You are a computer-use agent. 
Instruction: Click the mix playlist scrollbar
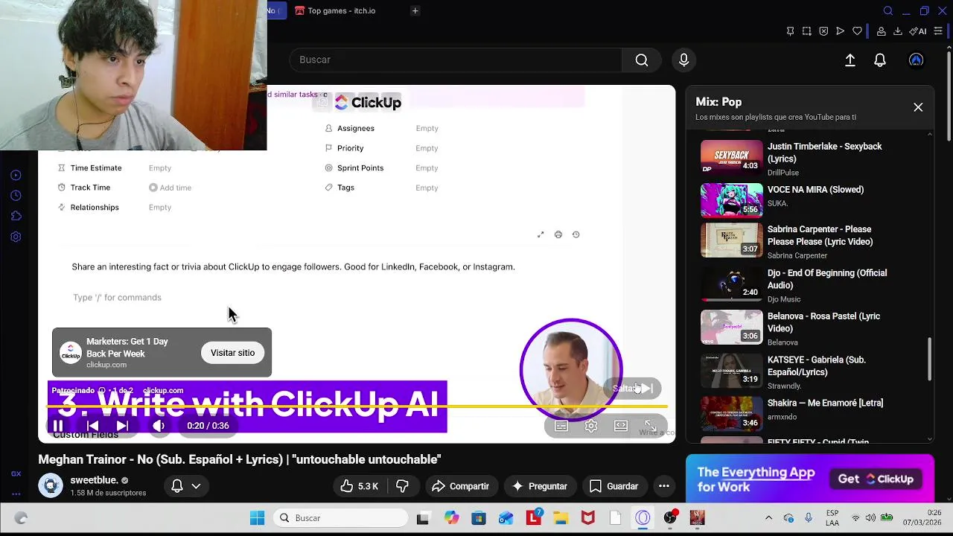[x=930, y=359]
